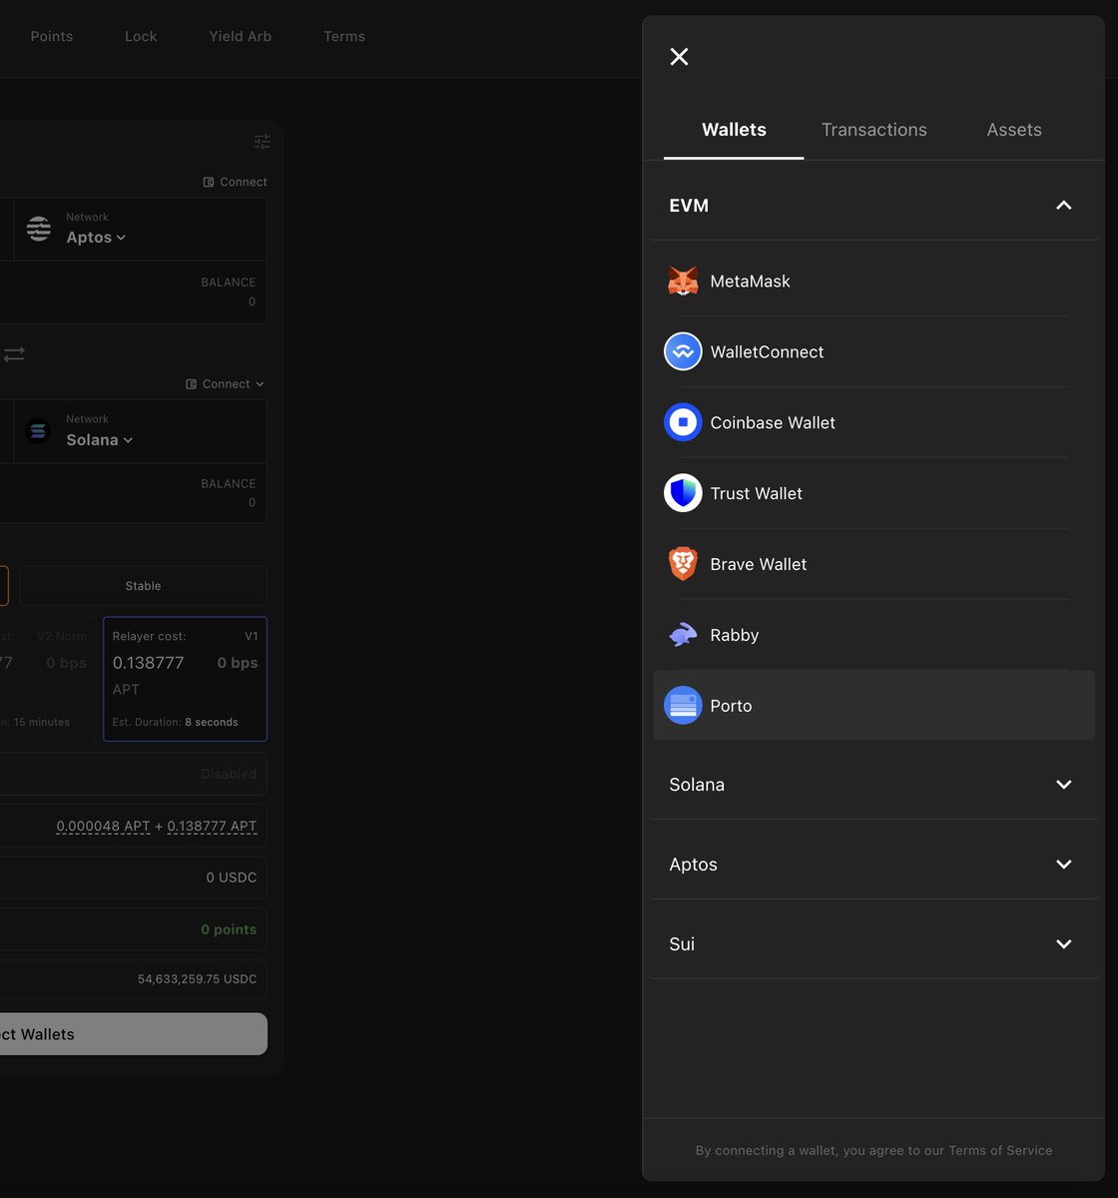Click the MetaMask fox icon

click(683, 282)
